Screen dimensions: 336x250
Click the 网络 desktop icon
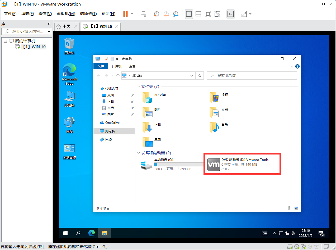[69, 125]
